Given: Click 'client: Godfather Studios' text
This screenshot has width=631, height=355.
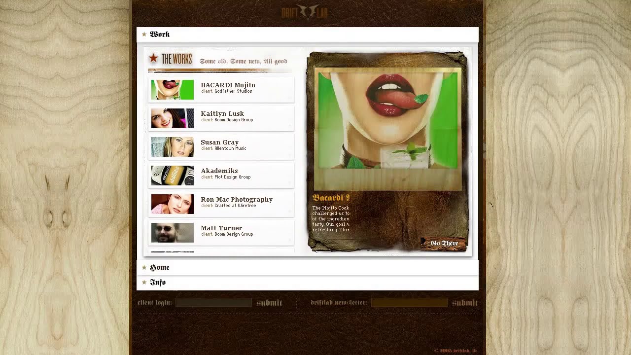Looking at the screenshot, I should tap(227, 91).
